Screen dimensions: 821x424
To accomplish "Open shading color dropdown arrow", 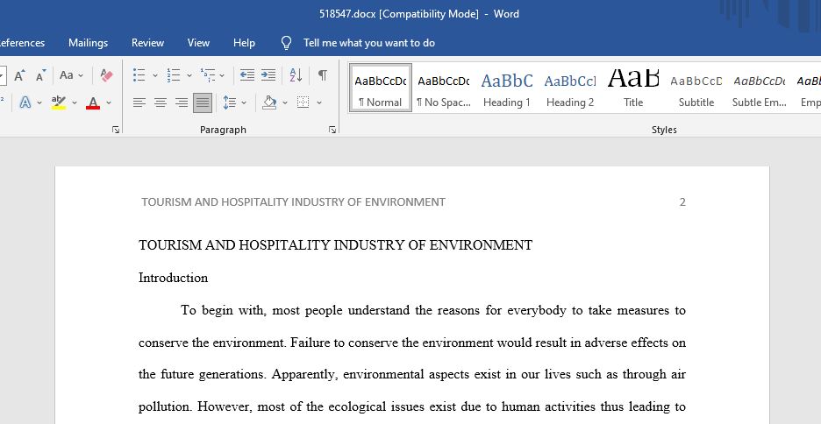I will pyautogui.click(x=285, y=103).
